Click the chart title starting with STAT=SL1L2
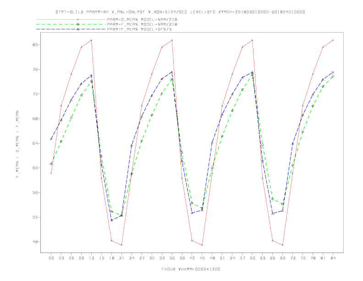The width and height of the screenshot is (363, 281). point(180,12)
